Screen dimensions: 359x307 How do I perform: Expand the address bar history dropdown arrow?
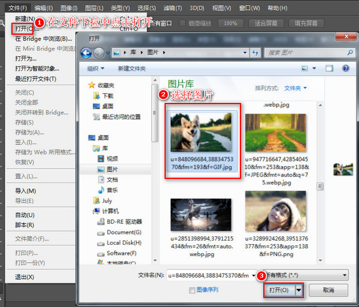(x=245, y=53)
